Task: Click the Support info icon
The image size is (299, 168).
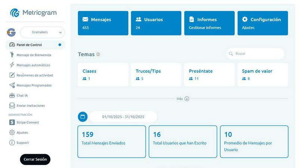Action: 12,143
